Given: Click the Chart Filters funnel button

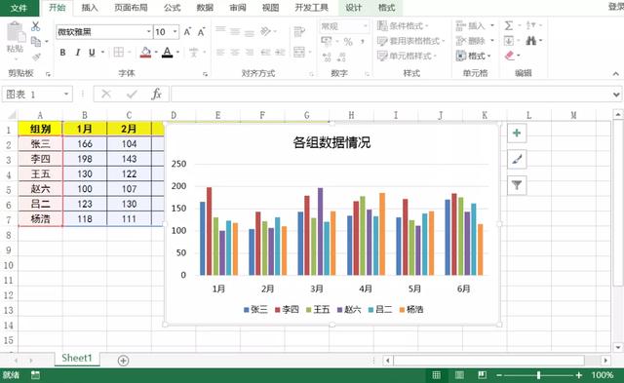Looking at the screenshot, I should (517, 185).
